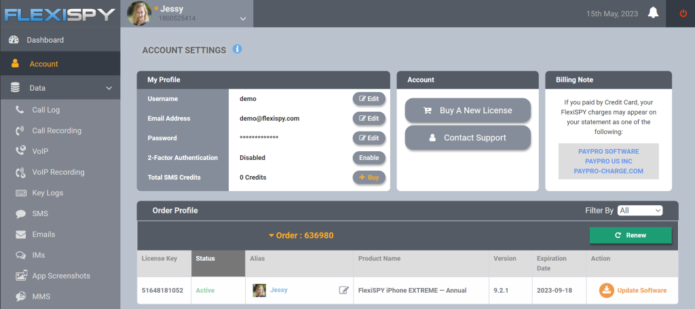This screenshot has width=695, height=309.
Task: Click the Emails envelope icon
Action: click(x=21, y=234)
